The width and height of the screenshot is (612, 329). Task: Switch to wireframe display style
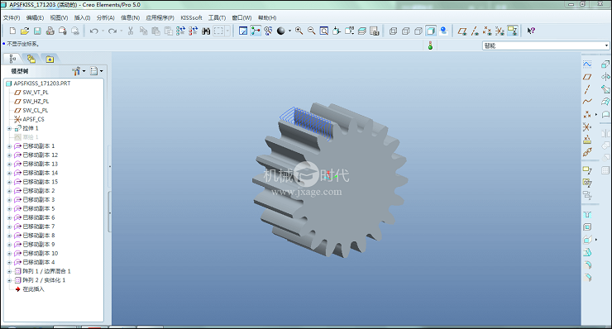click(393, 31)
